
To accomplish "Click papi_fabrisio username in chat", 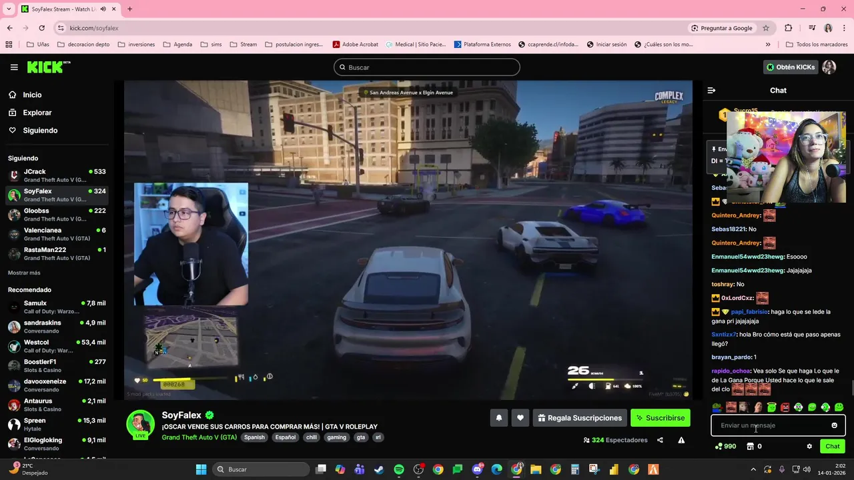I will 750,312.
